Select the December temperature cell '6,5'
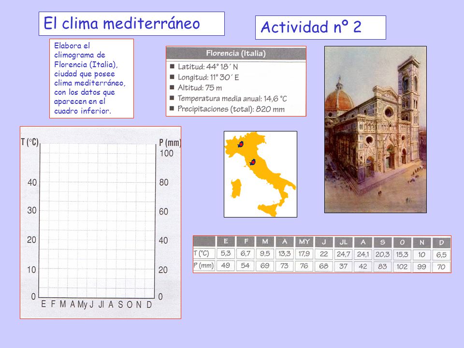This screenshot has width=464, height=348. pos(441,255)
